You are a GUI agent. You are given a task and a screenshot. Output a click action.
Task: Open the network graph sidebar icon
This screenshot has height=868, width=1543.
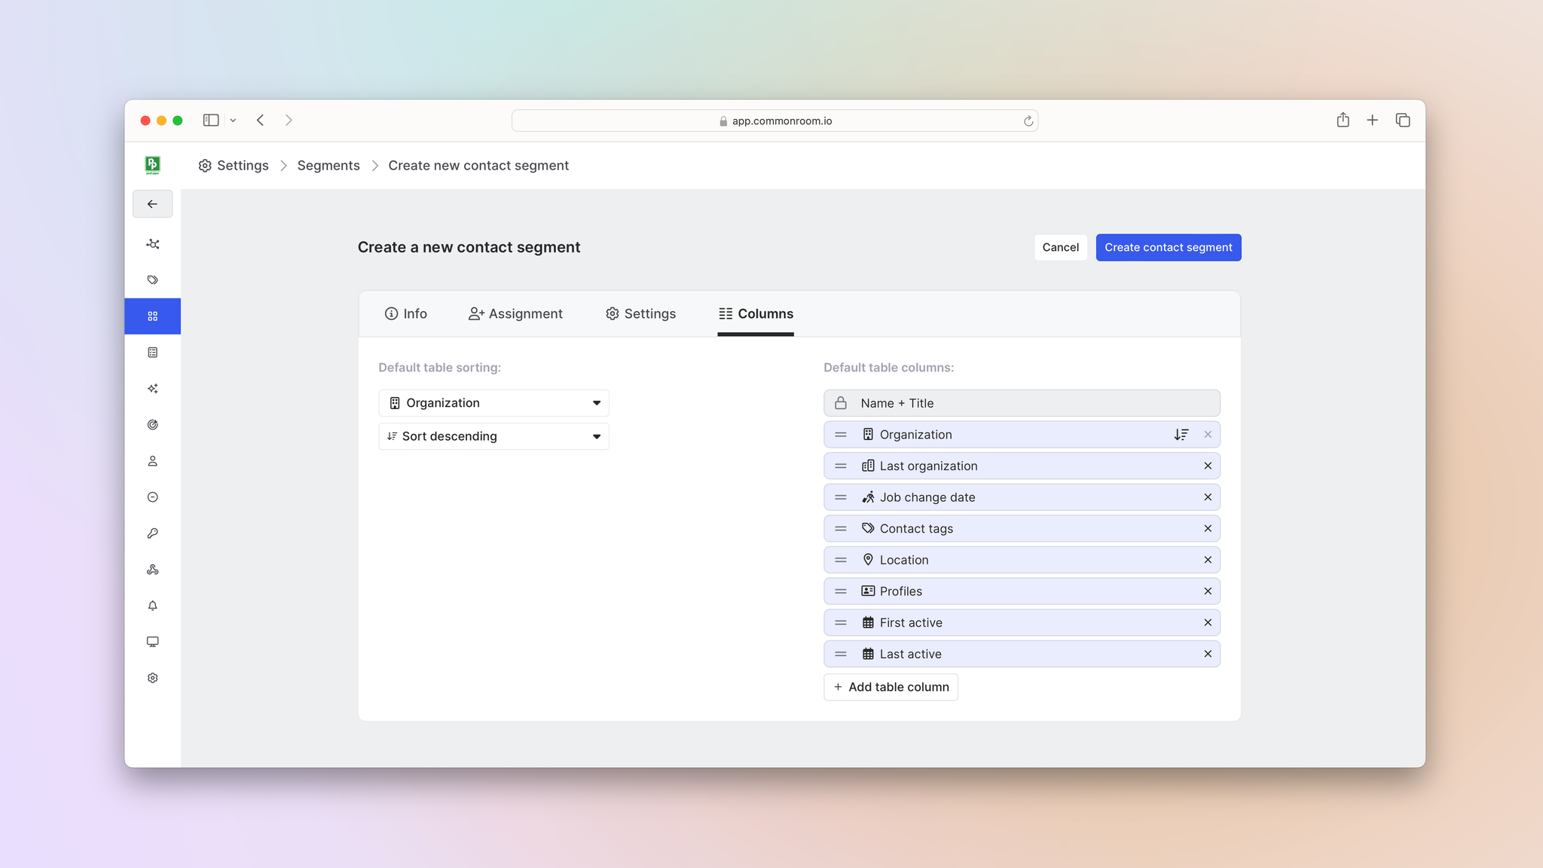pyautogui.click(x=152, y=244)
